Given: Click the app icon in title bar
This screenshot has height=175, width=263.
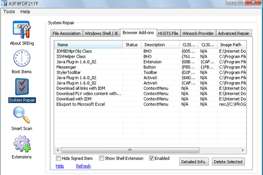Looking at the screenshot, I should point(5,3).
